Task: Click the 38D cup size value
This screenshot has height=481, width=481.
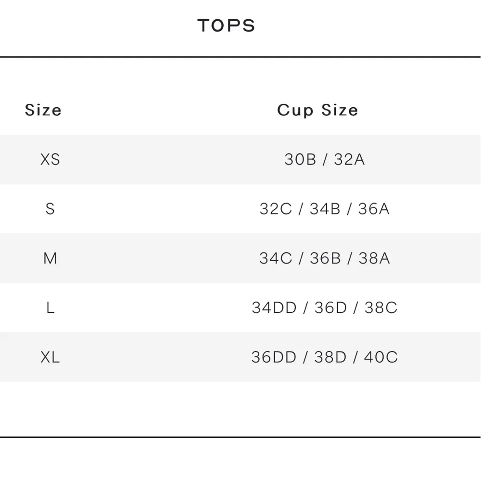Action: point(330,357)
